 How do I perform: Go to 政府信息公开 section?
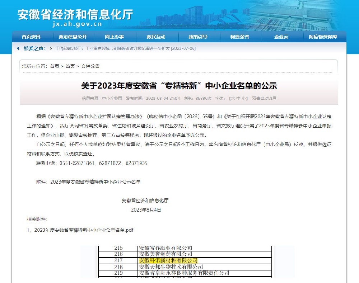pos(73,37)
